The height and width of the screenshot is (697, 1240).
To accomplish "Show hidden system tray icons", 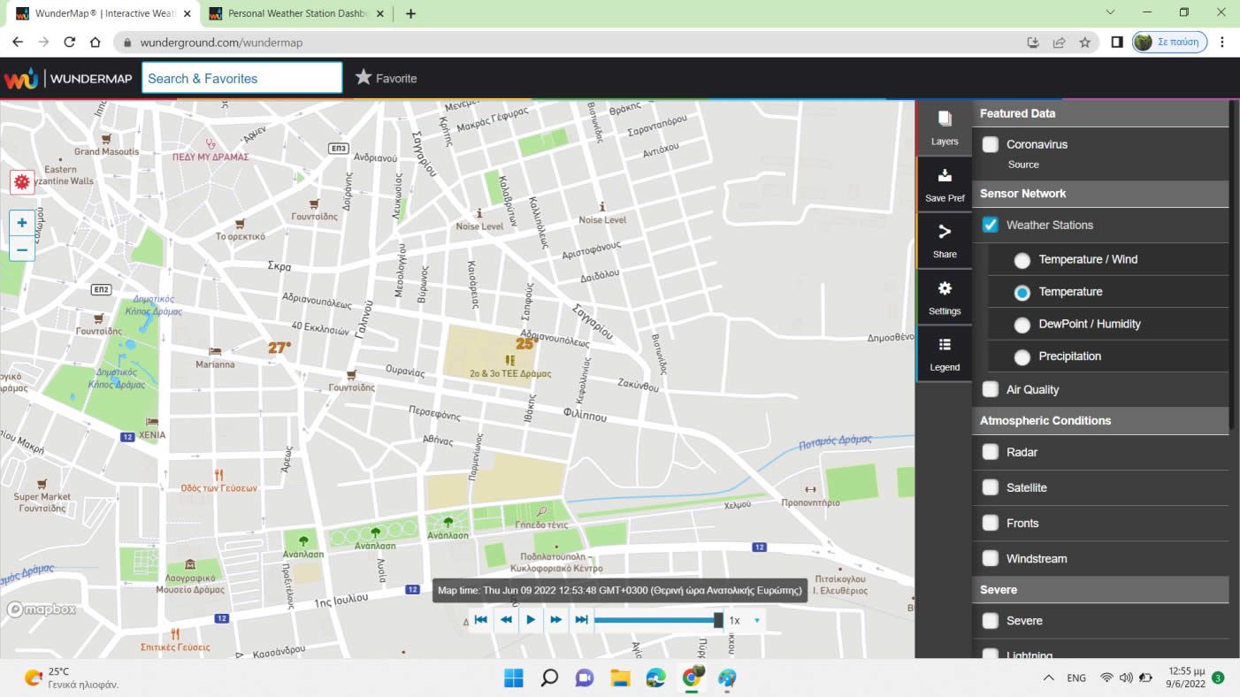I will pyautogui.click(x=1049, y=678).
